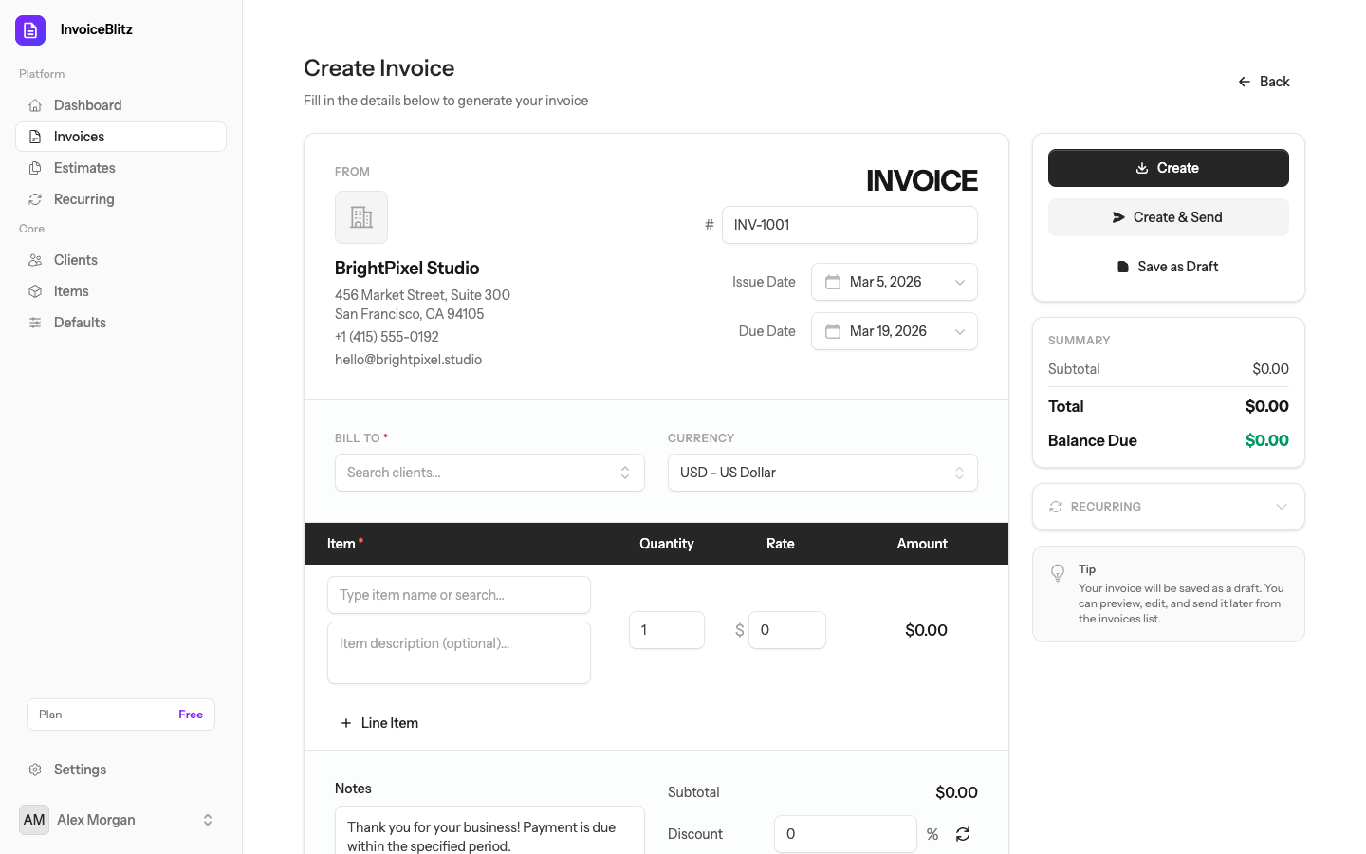Go Back to the previous page
The width and height of the screenshot is (1366, 854).
(x=1264, y=82)
